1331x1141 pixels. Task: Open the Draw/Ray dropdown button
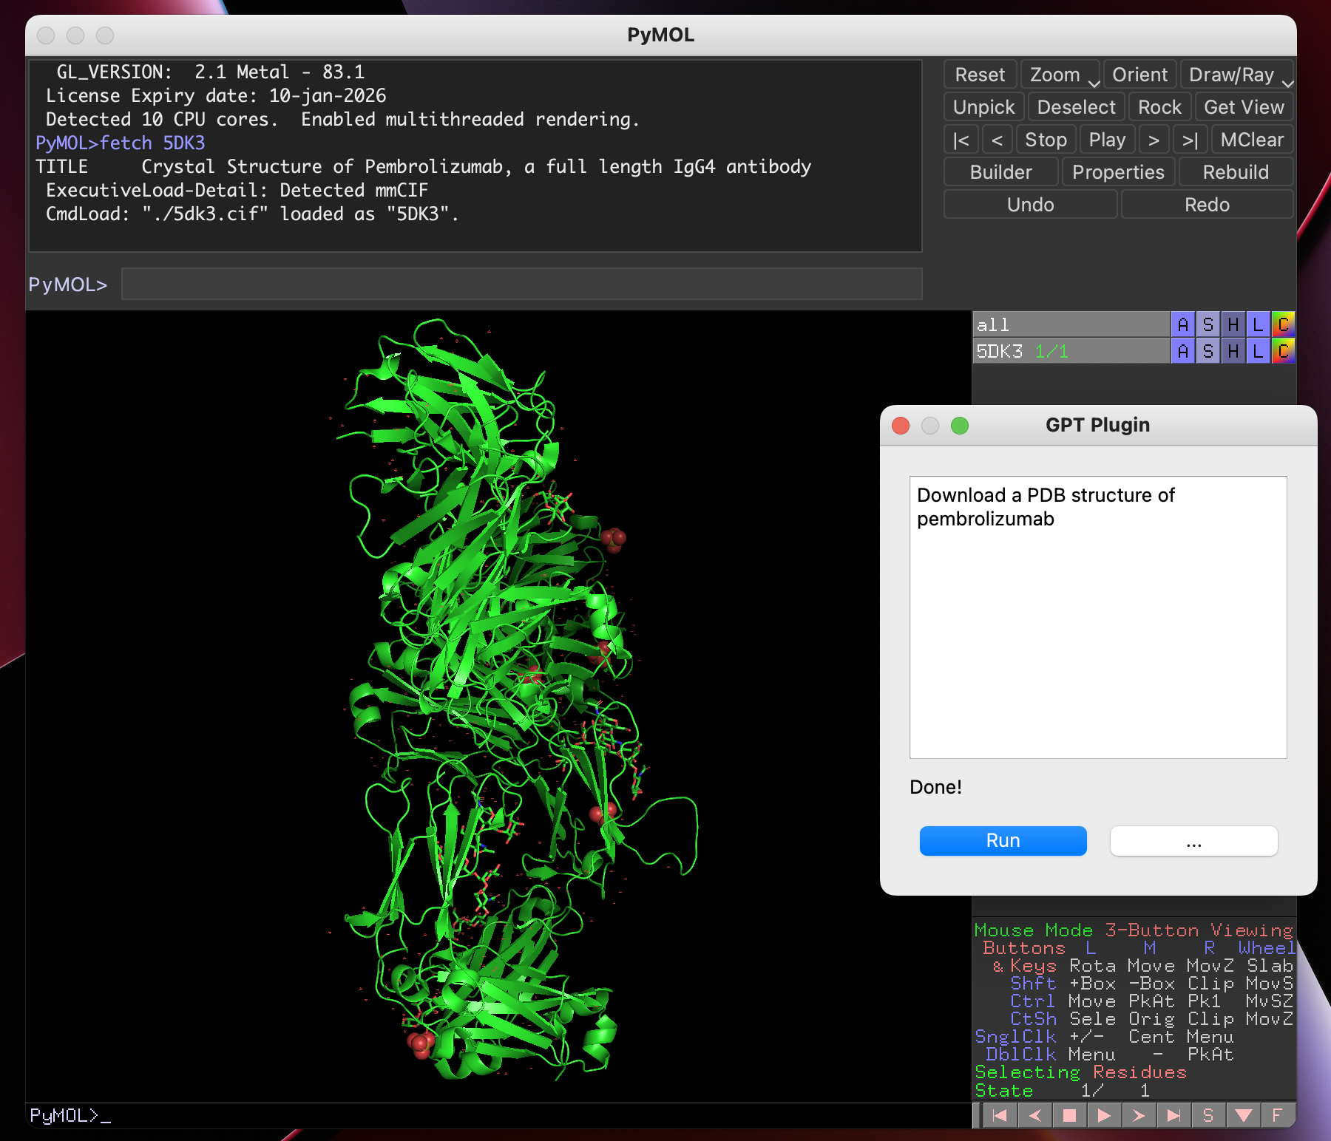click(1236, 75)
